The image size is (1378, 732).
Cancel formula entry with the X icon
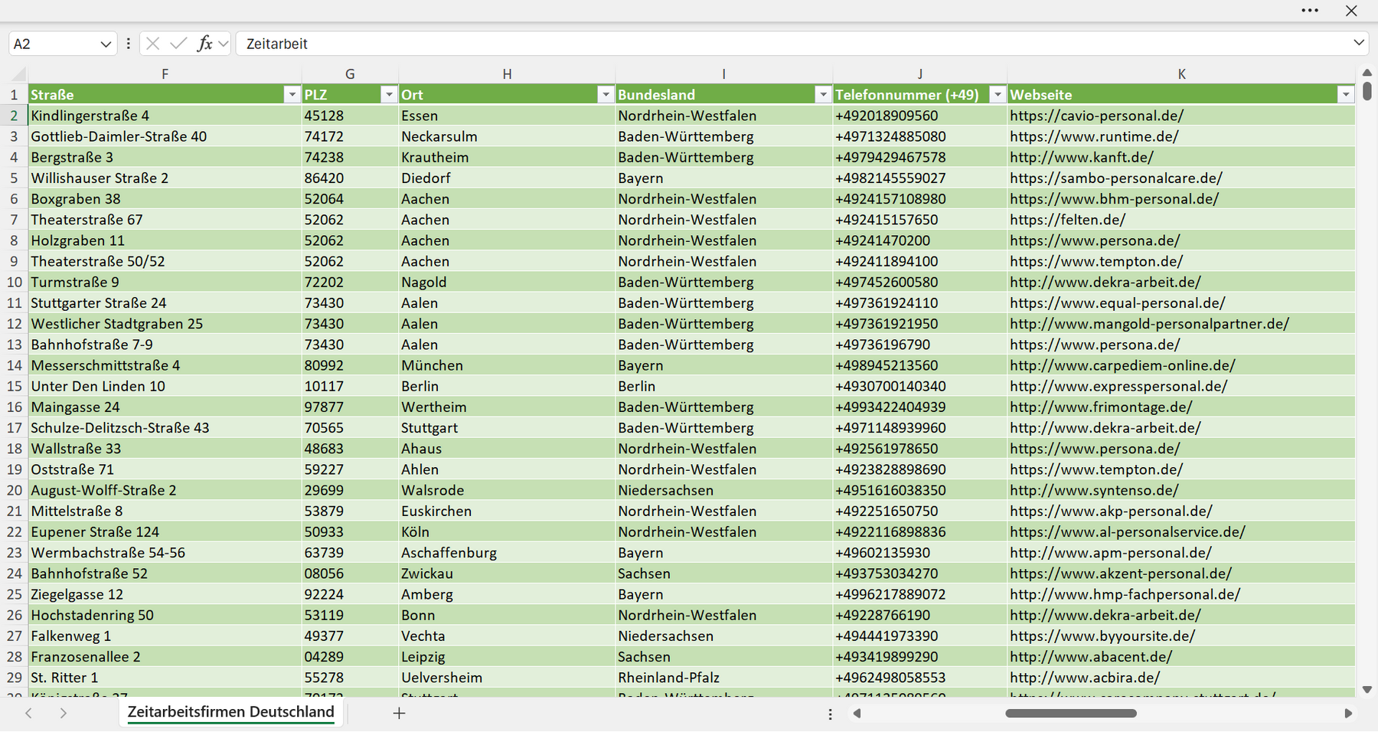click(153, 44)
